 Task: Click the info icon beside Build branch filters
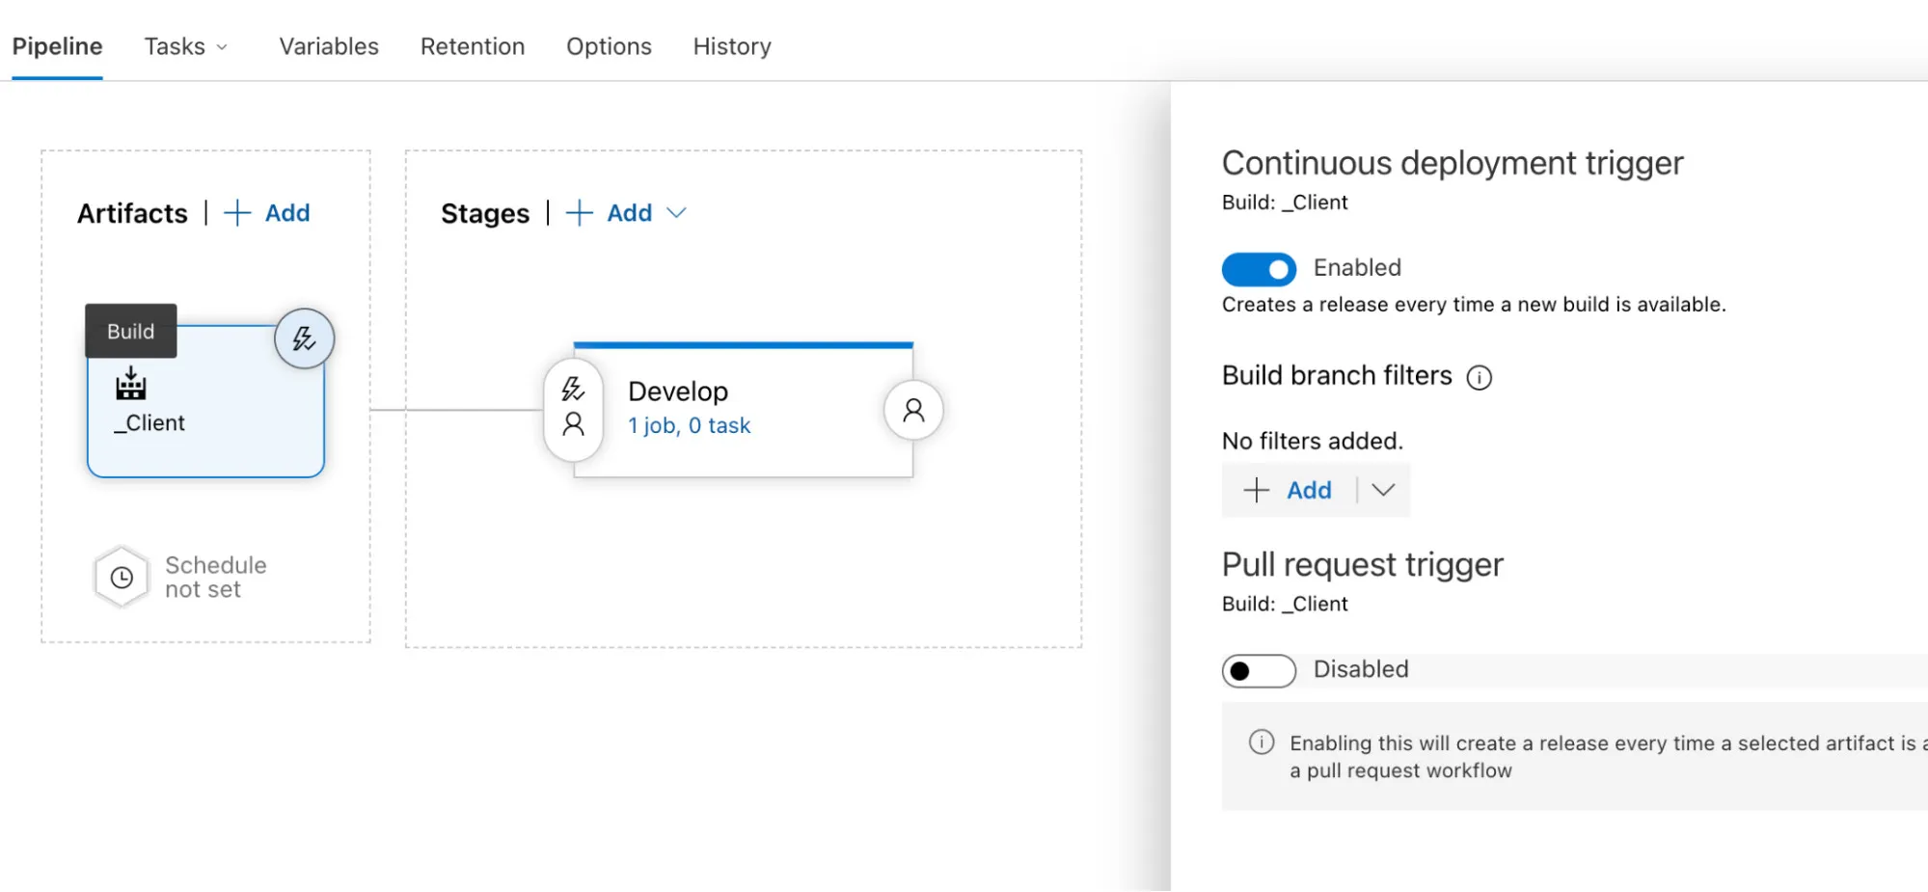coord(1480,377)
